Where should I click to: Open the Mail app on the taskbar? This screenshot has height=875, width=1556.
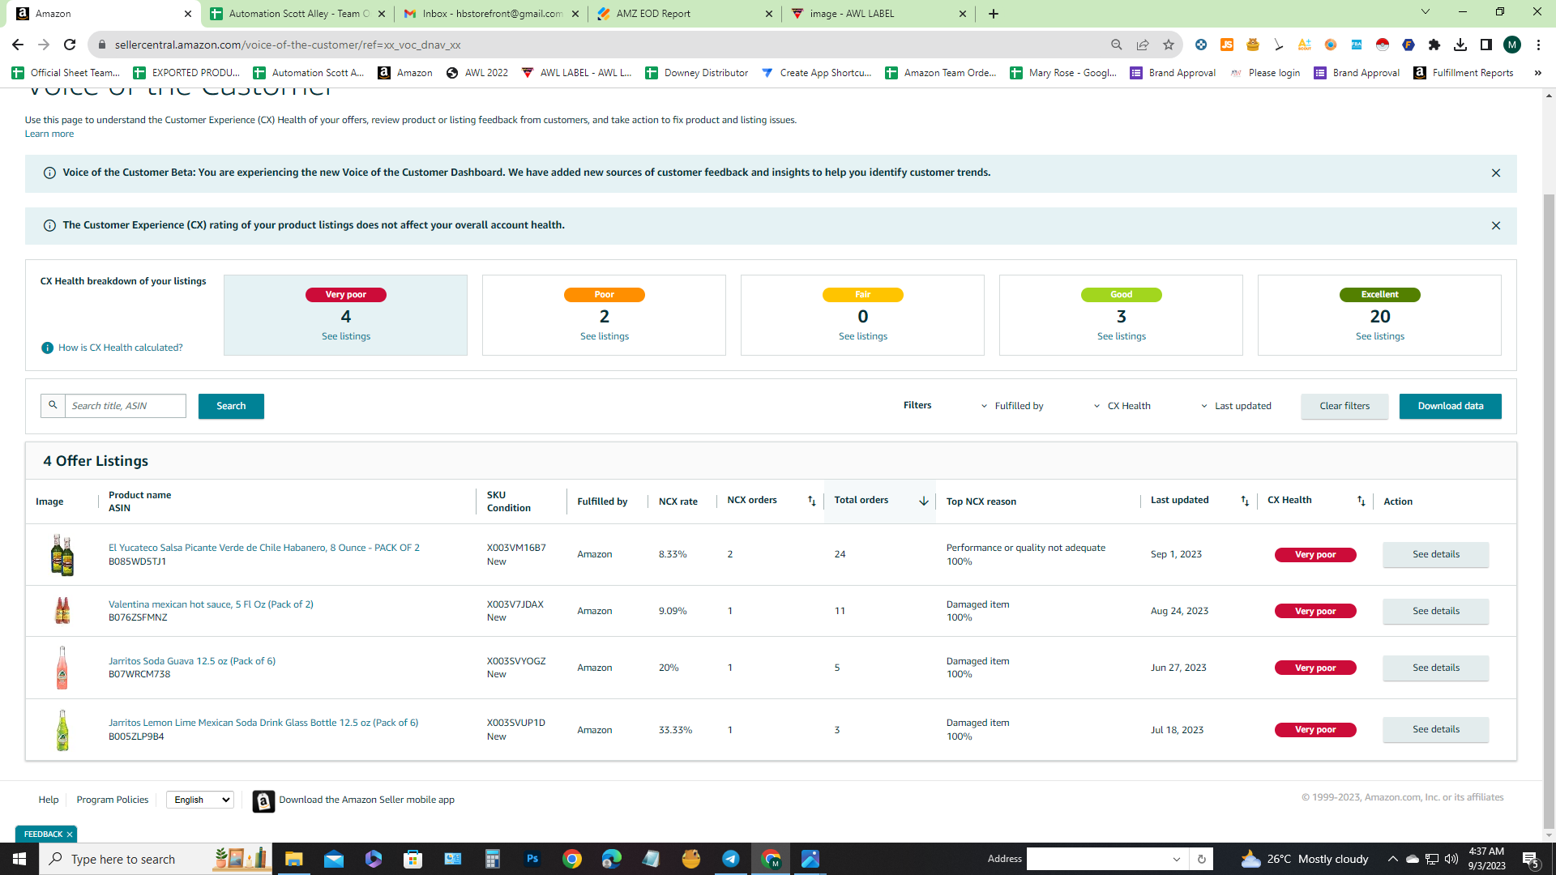(333, 859)
